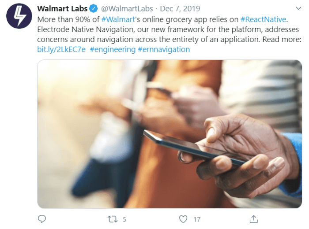Click the blue verified badge
This screenshot has width=309, height=229.
(x=94, y=8)
